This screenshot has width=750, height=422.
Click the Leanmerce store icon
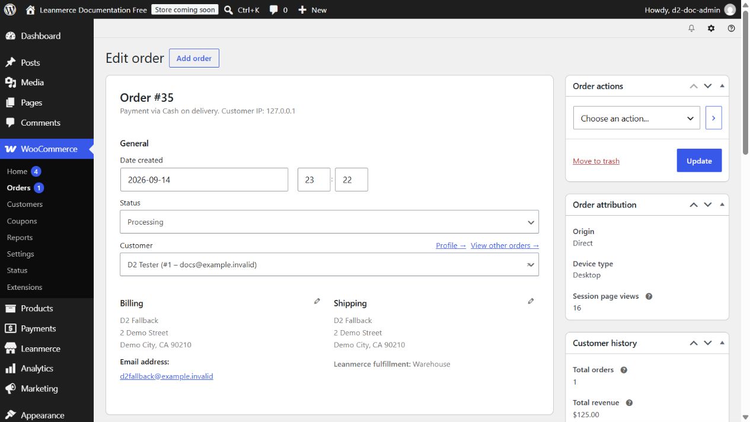pos(10,349)
